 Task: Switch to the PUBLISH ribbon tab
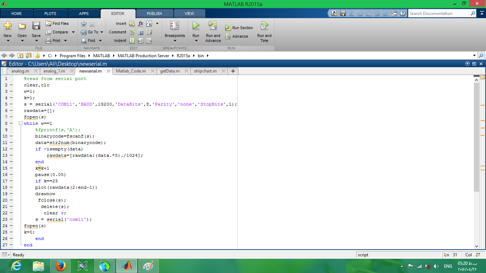[154, 14]
